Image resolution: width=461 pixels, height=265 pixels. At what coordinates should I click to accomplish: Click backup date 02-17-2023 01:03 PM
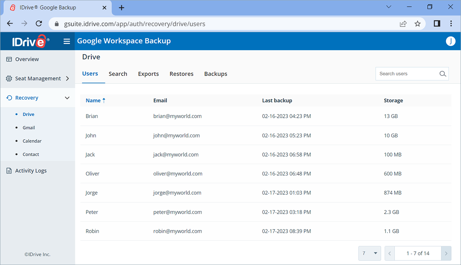point(286,193)
